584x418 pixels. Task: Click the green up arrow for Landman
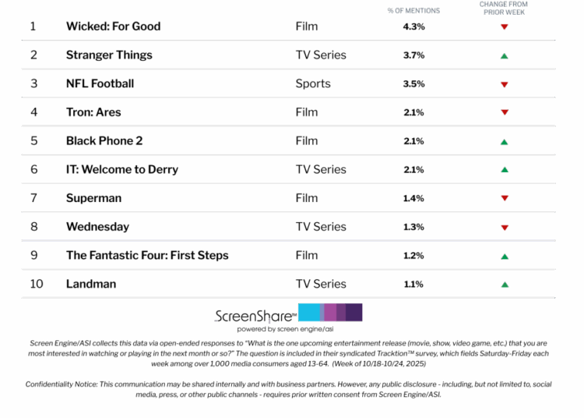tap(505, 285)
